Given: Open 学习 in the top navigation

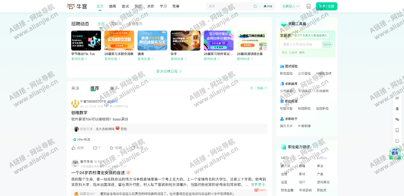Looking at the screenshot, I should (x=163, y=6).
